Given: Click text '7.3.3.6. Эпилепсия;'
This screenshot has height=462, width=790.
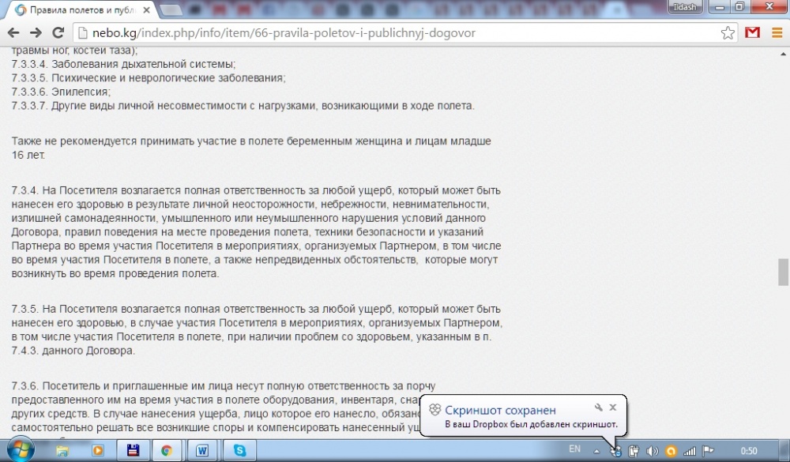Looking at the screenshot, I should coord(61,92).
